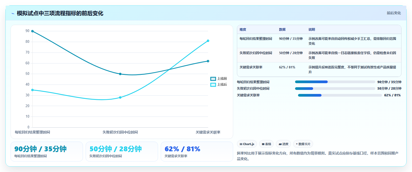The image size is (412, 172).
Task: Click the 上线后 data point at 35
Action: point(32,90)
